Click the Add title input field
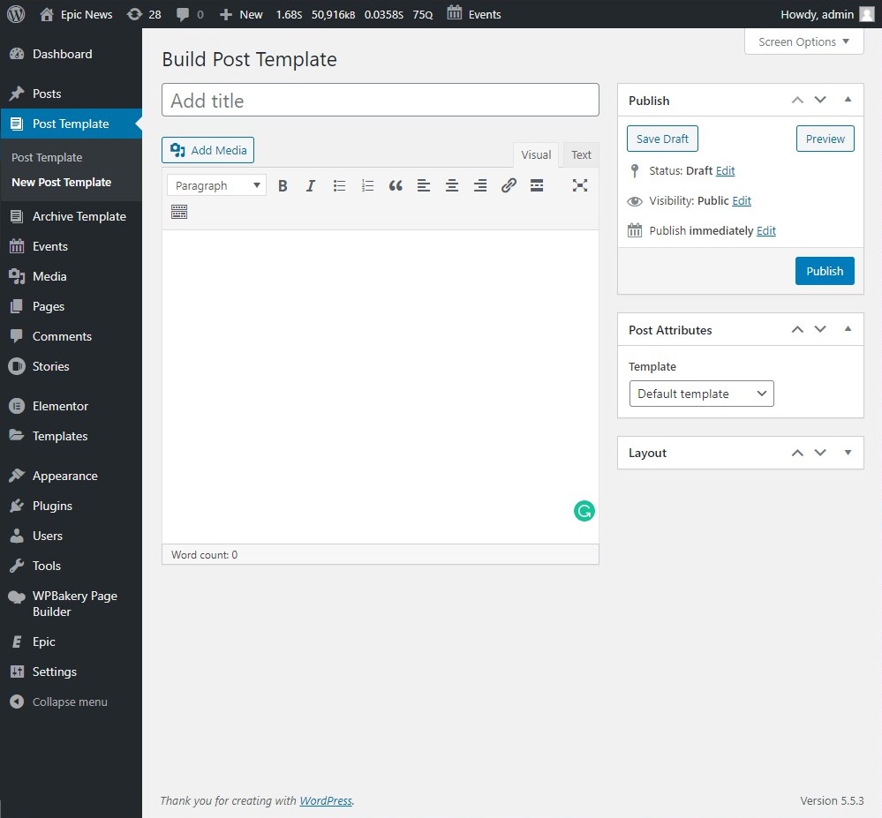 click(x=380, y=101)
